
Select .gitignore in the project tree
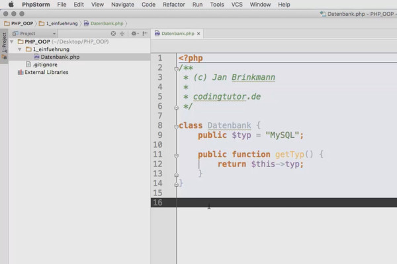pos(45,65)
